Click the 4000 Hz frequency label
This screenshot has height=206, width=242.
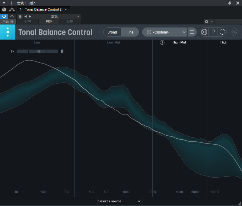tap(179, 192)
